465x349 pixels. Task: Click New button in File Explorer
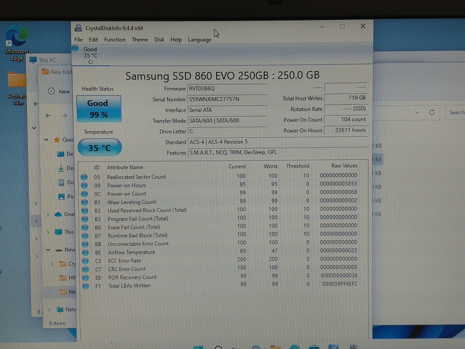tap(59, 91)
